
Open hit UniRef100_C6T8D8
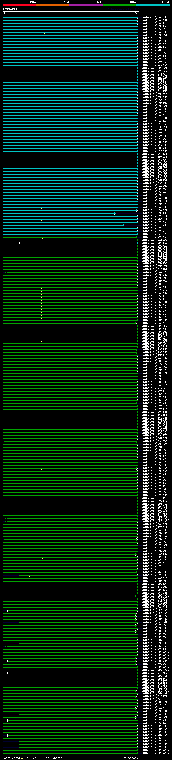(x=154, y=18)
